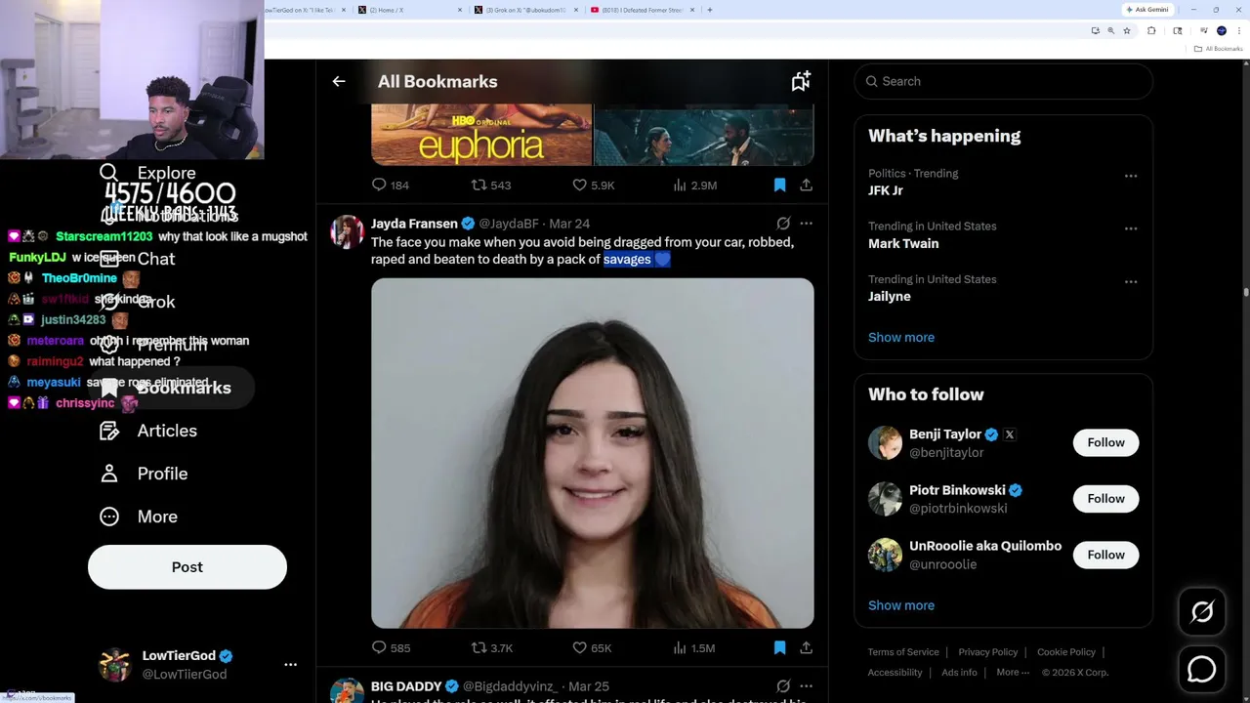Viewport: 1250px width, 703px height.
Task: Open the Cookie Policy link
Action: pyautogui.click(x=1066, y=652)
